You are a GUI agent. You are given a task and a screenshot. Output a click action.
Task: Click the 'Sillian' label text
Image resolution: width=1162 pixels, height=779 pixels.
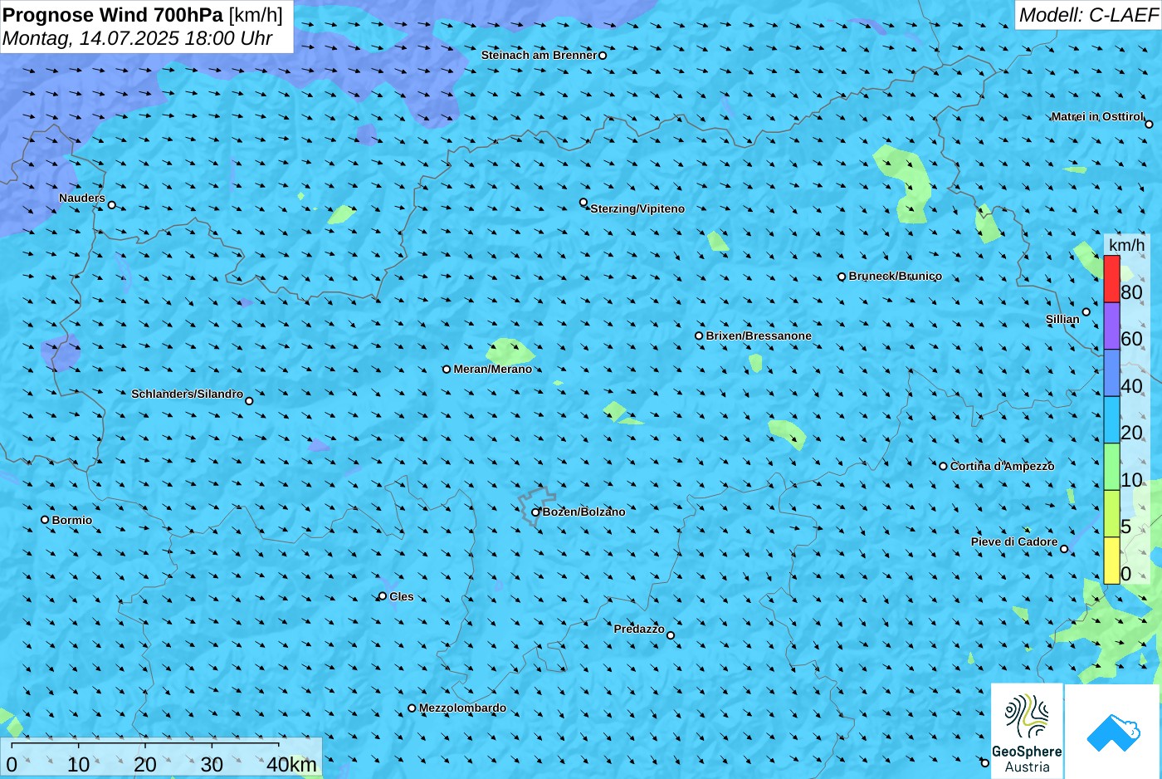tap(1062, 319)
